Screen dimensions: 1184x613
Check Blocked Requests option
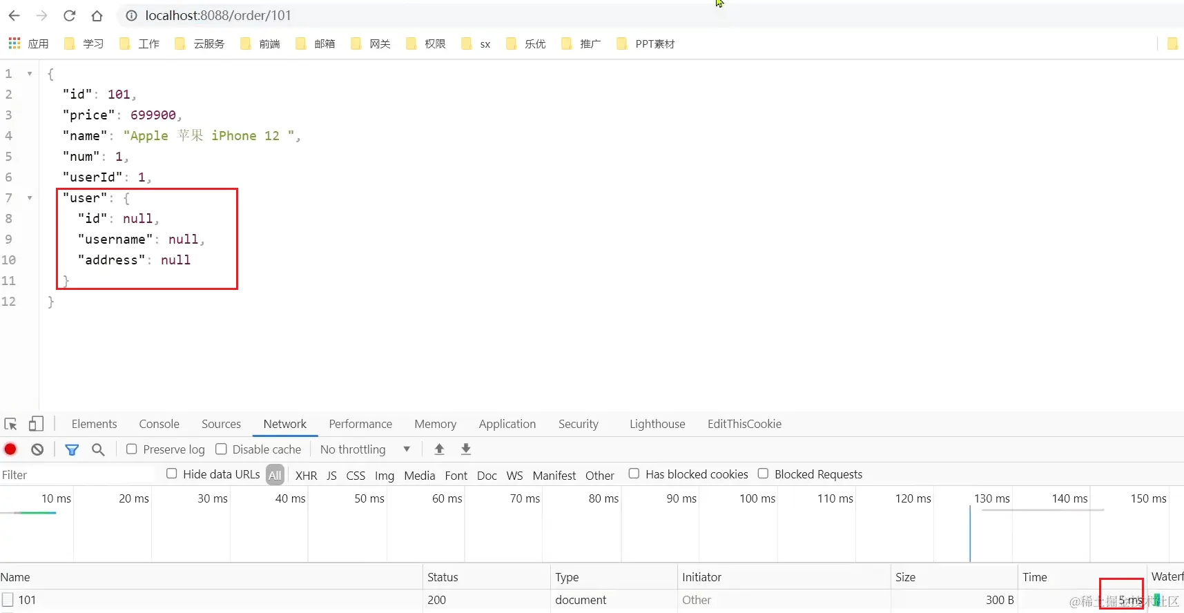tap(763, 474)
